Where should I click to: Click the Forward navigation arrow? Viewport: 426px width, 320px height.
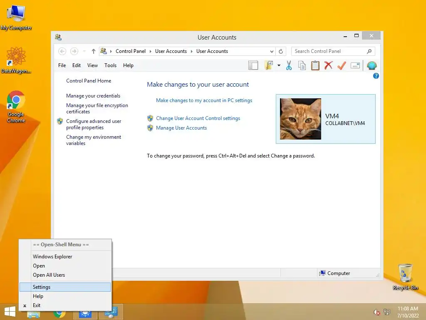[74, 51]
